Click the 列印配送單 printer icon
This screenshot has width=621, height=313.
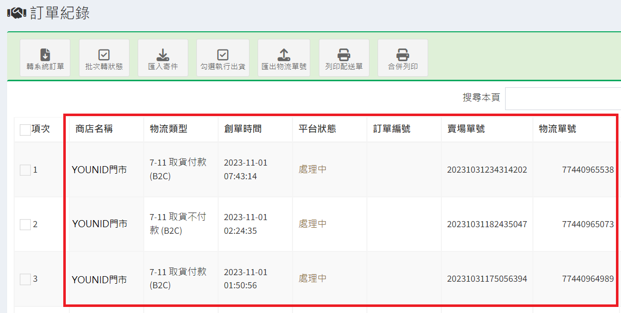coord(344,55)
